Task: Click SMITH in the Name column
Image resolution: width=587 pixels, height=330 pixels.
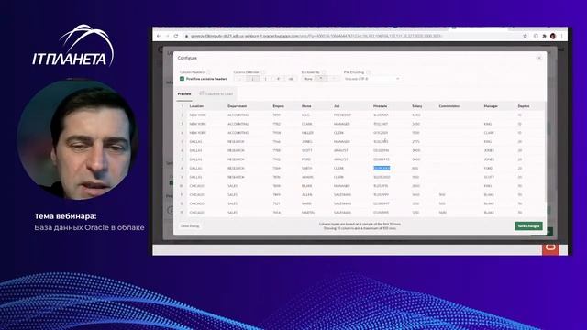Action: [x=307, y=168]
